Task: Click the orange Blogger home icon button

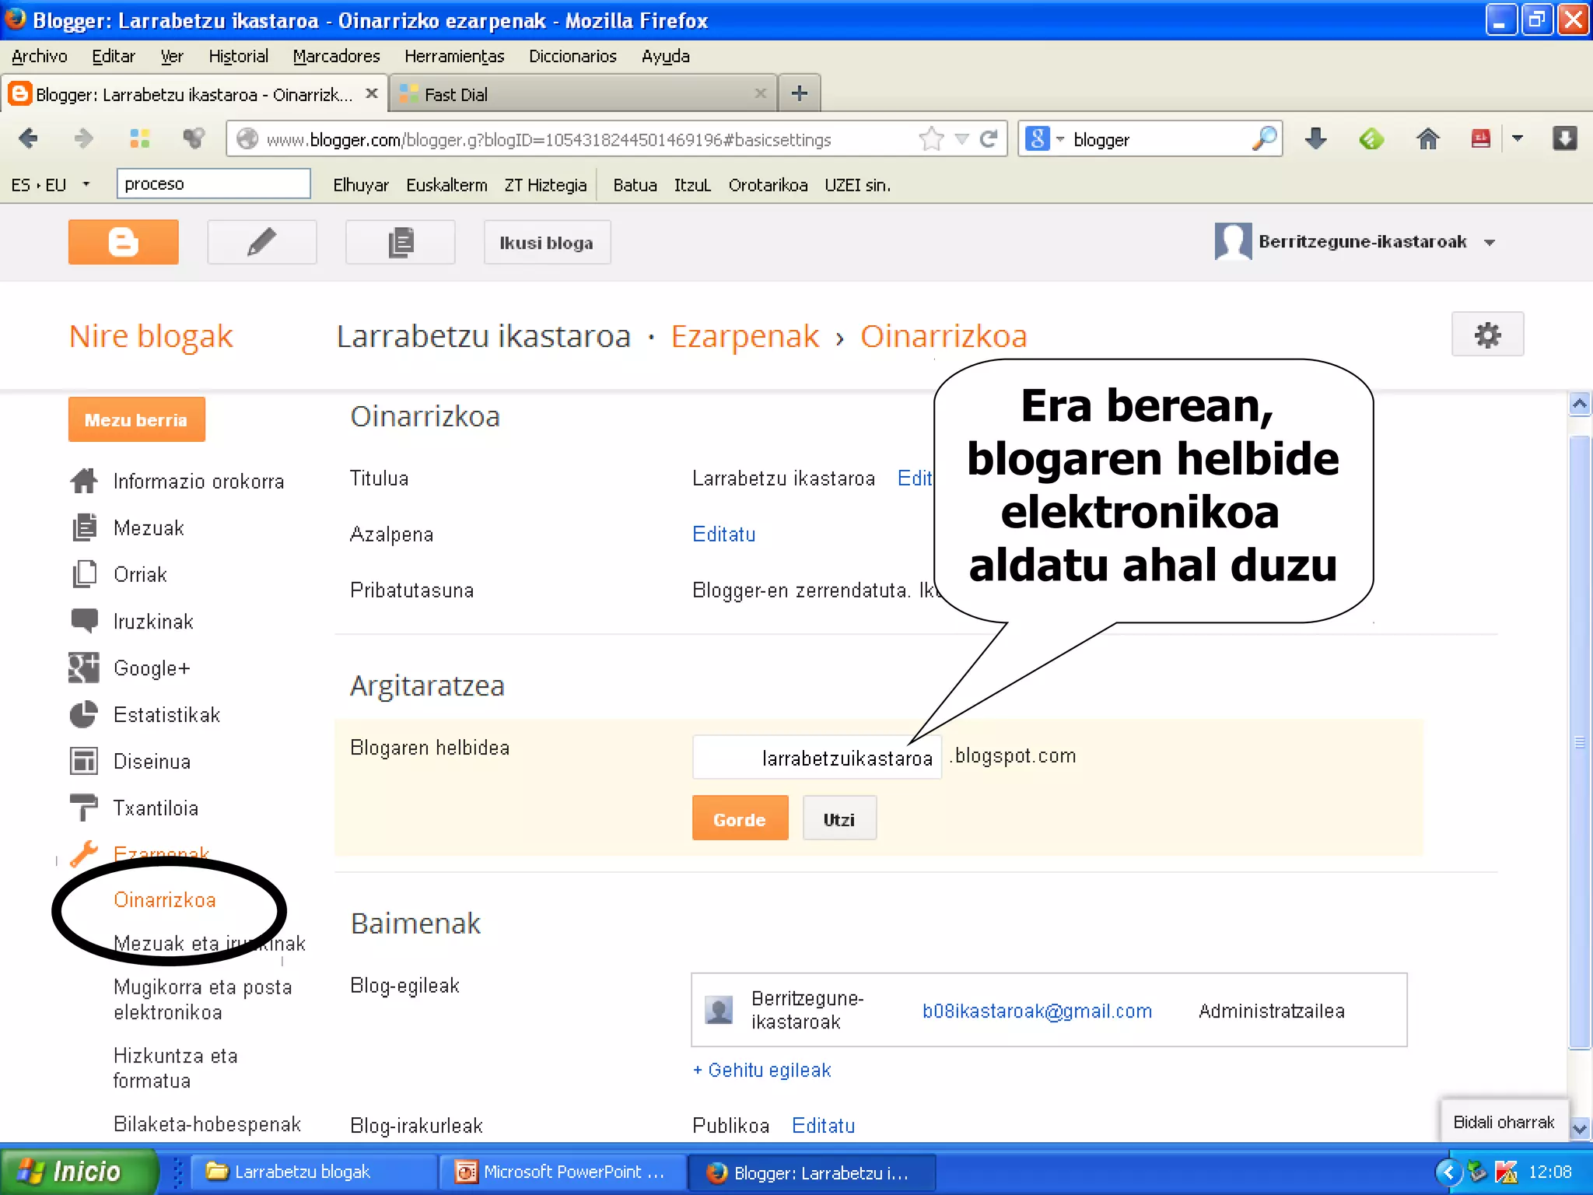Action: [123, 242]
